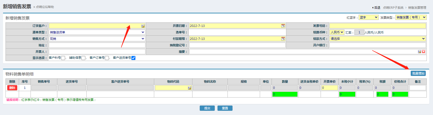Uncheck the 客户送货单号 checkbox
The image size is (433, 115).
[x=133, y=58]
